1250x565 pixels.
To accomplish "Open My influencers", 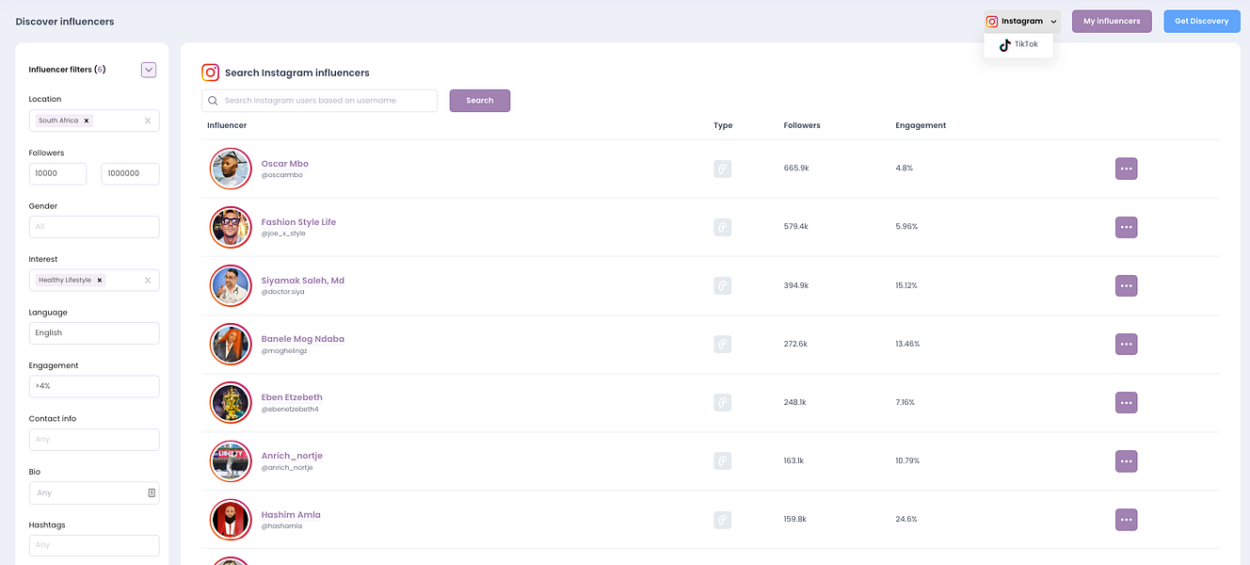I will pyautogui.click(x=1112, y=21).
